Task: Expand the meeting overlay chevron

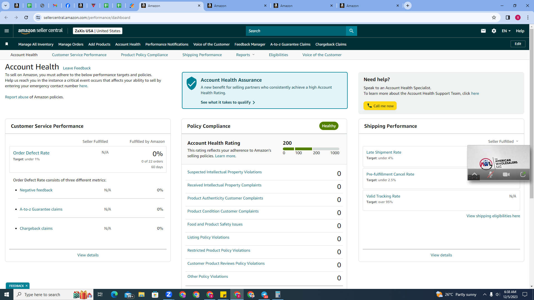Action: (474, 174)
